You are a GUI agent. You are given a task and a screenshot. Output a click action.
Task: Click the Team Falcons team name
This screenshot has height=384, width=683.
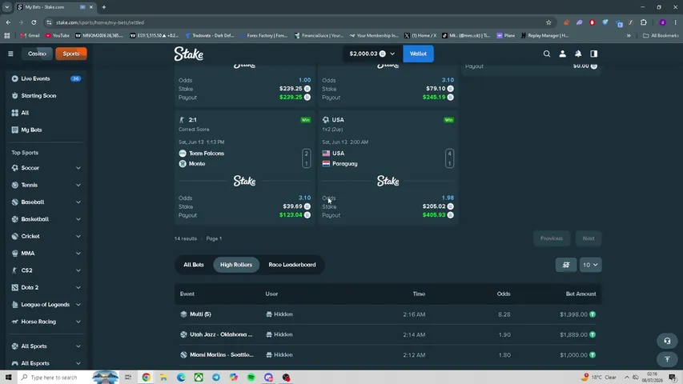coord(207,154)
